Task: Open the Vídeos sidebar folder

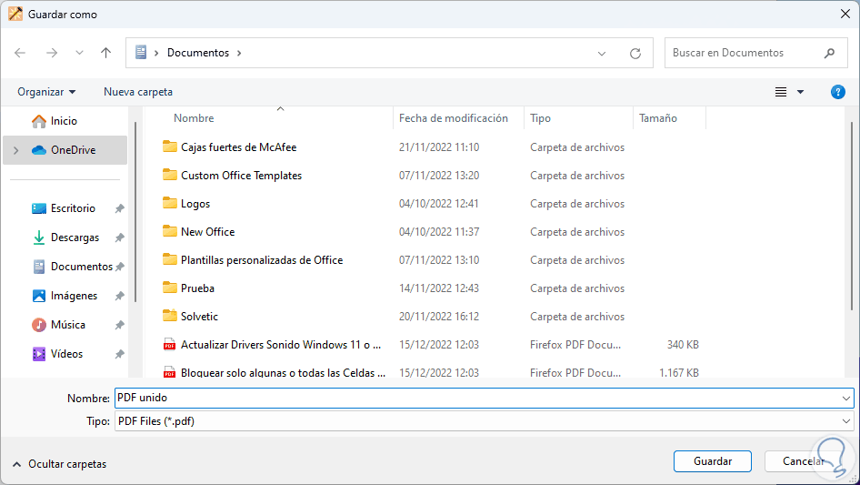Action: pos(66,354)
